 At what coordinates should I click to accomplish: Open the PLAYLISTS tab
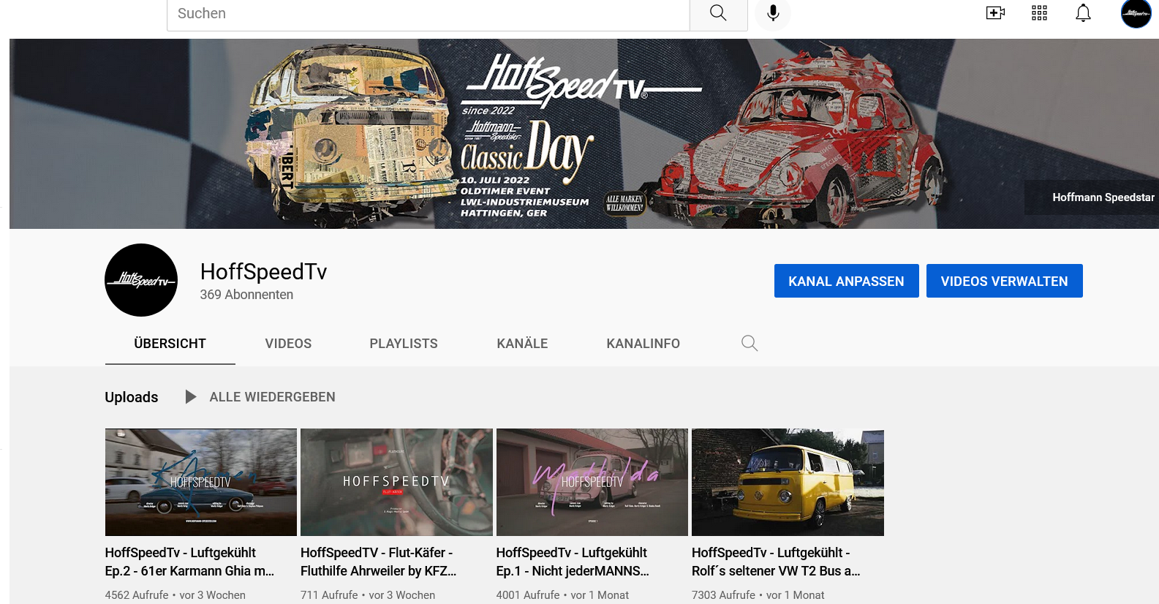click(x=404, y=344)
